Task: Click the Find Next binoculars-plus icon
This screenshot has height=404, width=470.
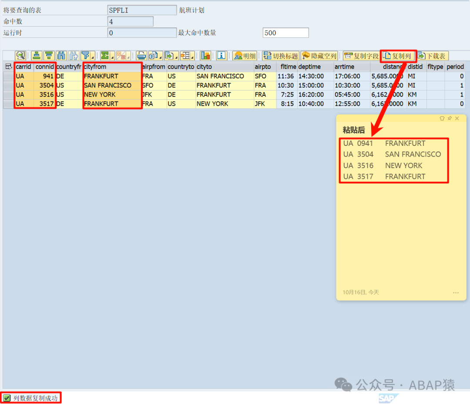Action: 74,56
